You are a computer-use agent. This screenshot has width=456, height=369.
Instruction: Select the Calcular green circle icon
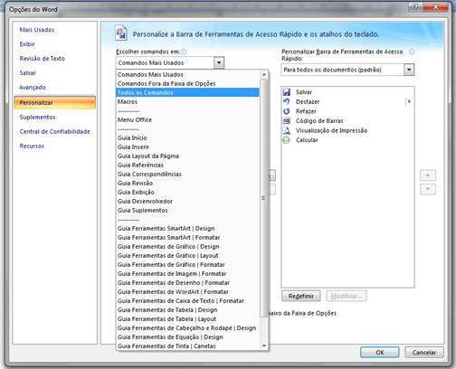point(286,140)
